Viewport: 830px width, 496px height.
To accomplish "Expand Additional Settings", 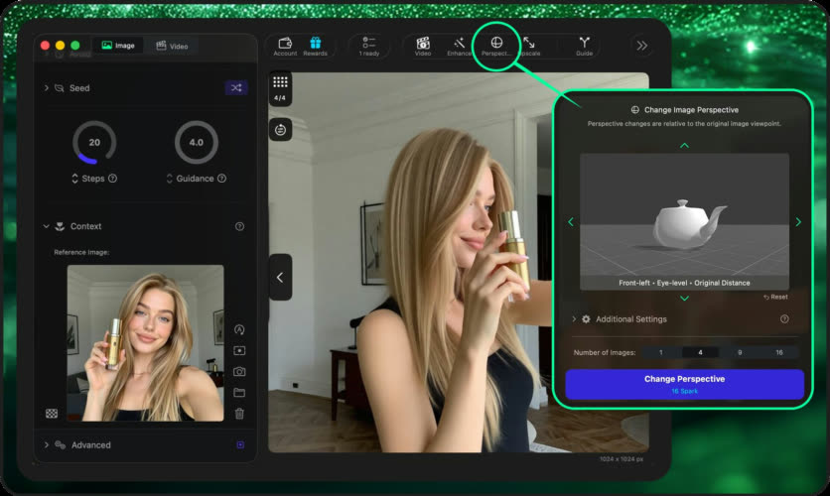I will click(574, 318).
